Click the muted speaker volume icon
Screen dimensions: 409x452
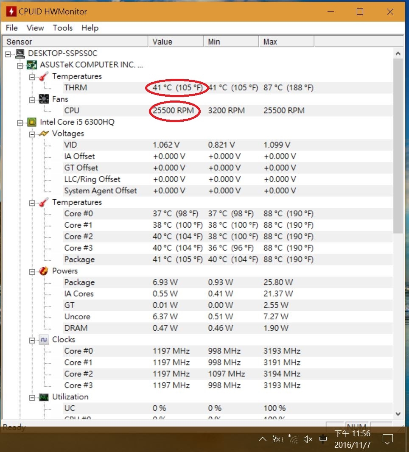[x=308, y=439]
